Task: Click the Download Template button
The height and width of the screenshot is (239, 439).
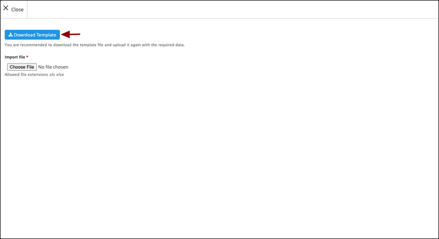Action: 32,35
